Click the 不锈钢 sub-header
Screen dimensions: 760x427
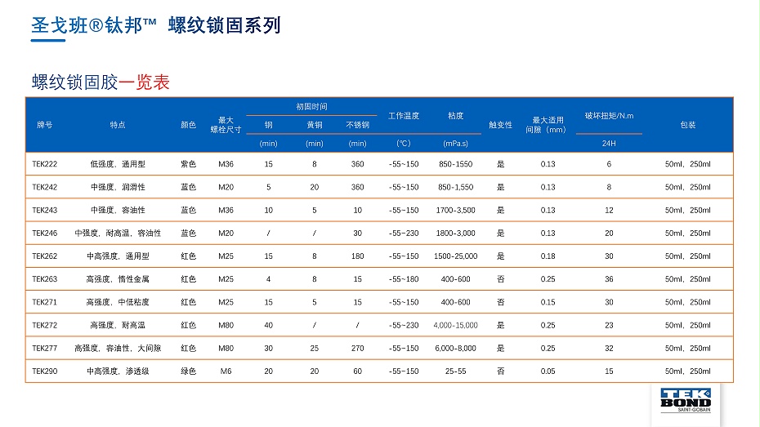coord(357,125)
